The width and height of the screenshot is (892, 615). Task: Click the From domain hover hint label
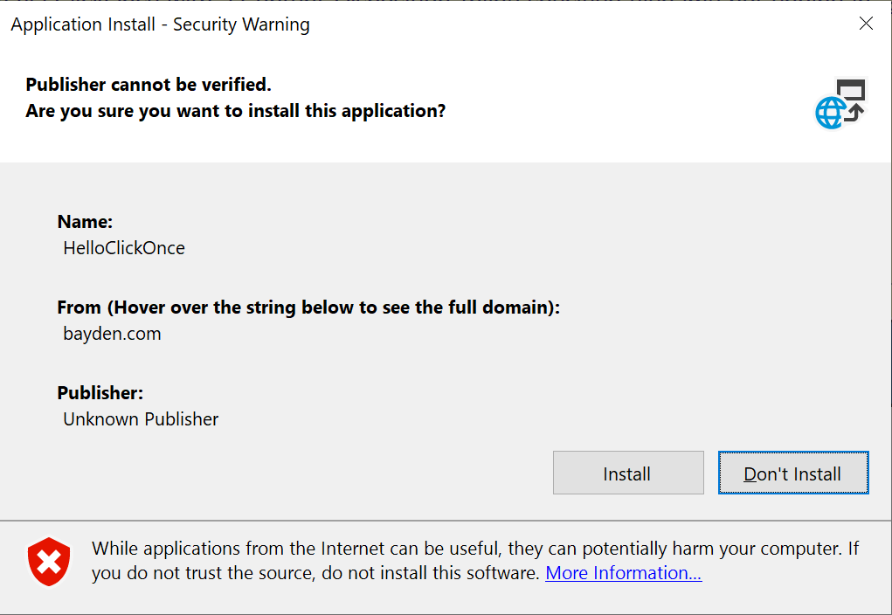[309, 307]
